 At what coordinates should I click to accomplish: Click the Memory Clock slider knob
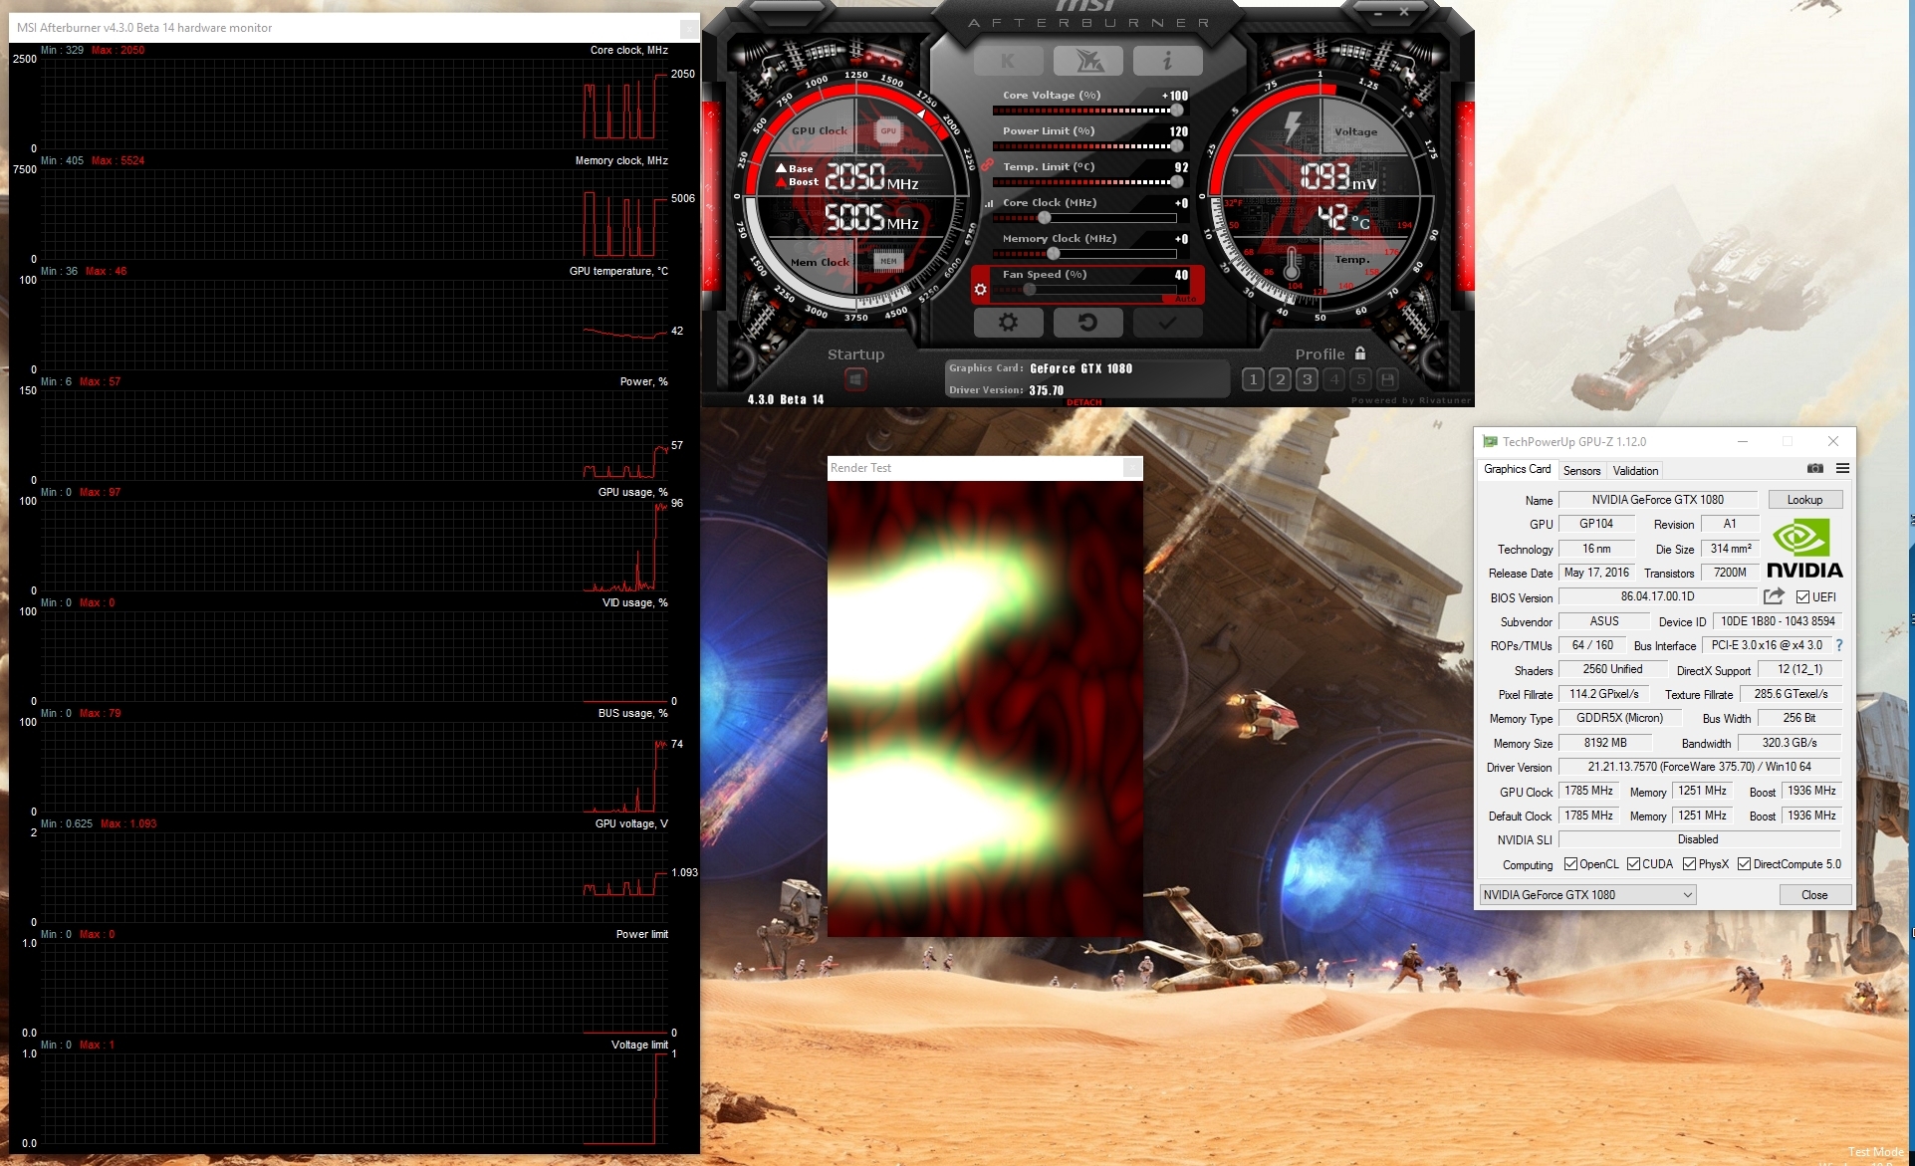(x=1054, y=254)
